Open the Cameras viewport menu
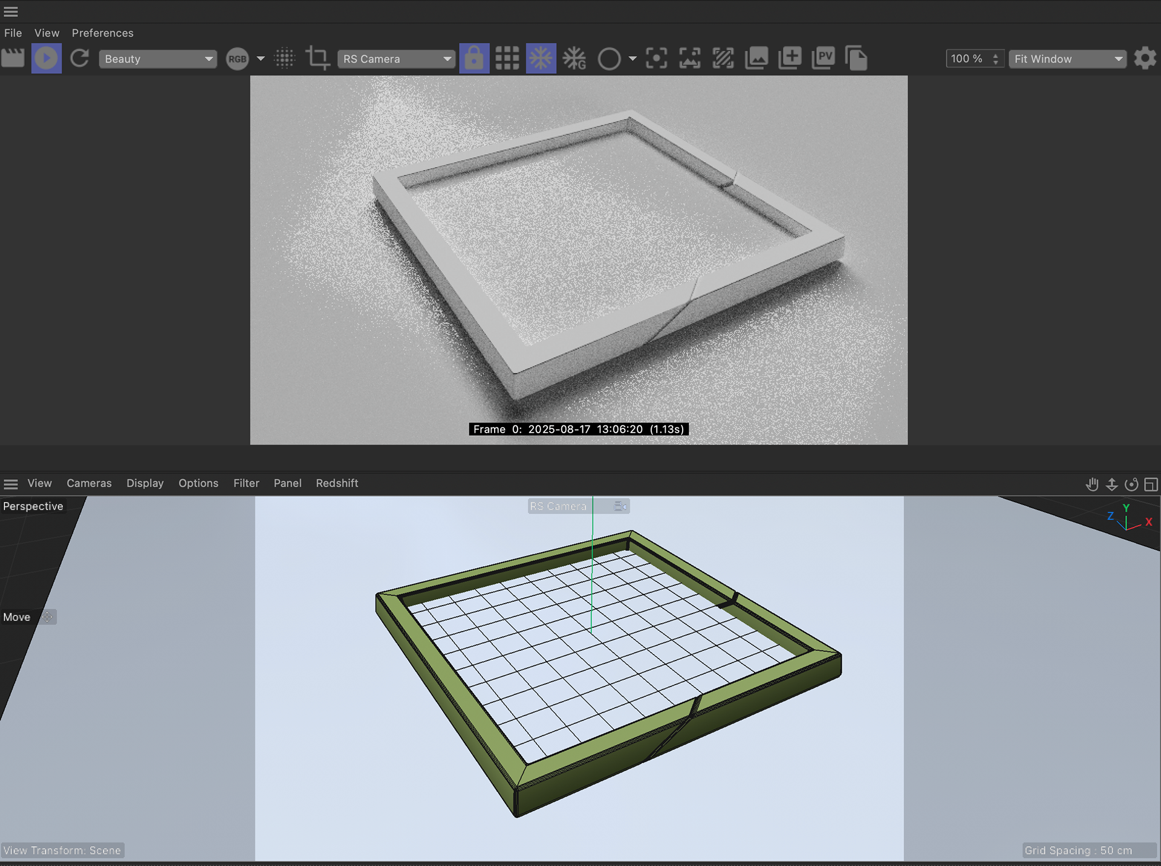 coord(89,483)
